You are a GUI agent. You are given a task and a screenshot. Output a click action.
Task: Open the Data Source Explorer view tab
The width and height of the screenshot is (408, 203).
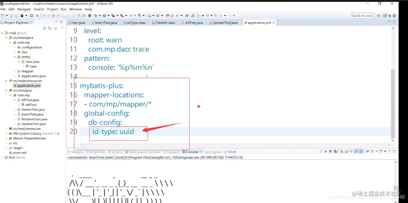tap(143, 152)
